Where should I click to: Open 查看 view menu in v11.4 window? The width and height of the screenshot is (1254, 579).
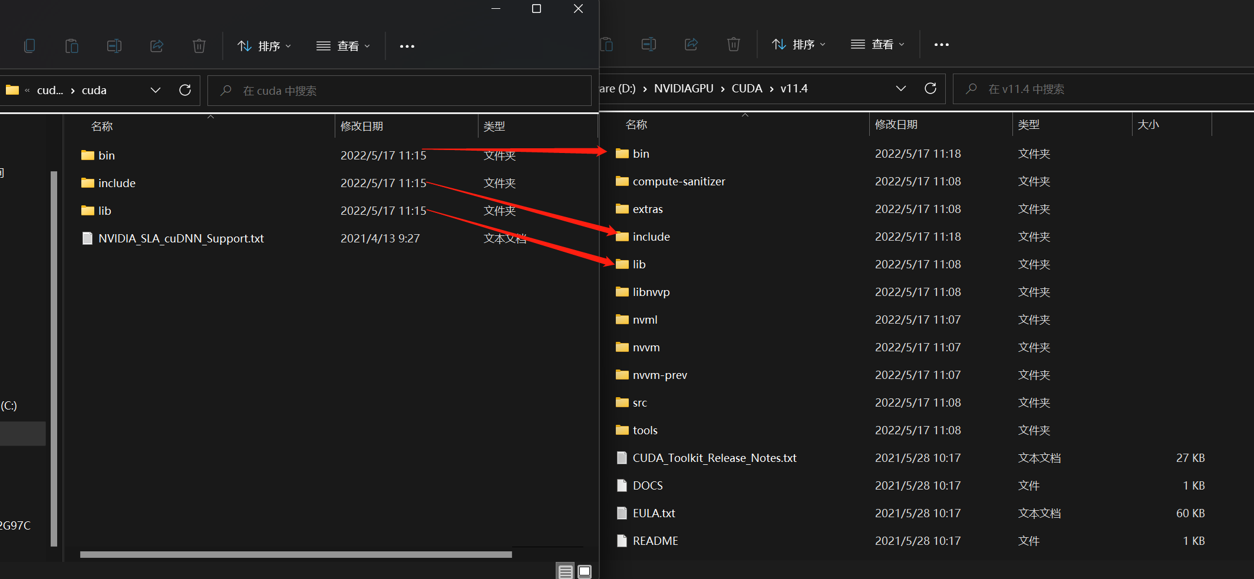[877, 44]
